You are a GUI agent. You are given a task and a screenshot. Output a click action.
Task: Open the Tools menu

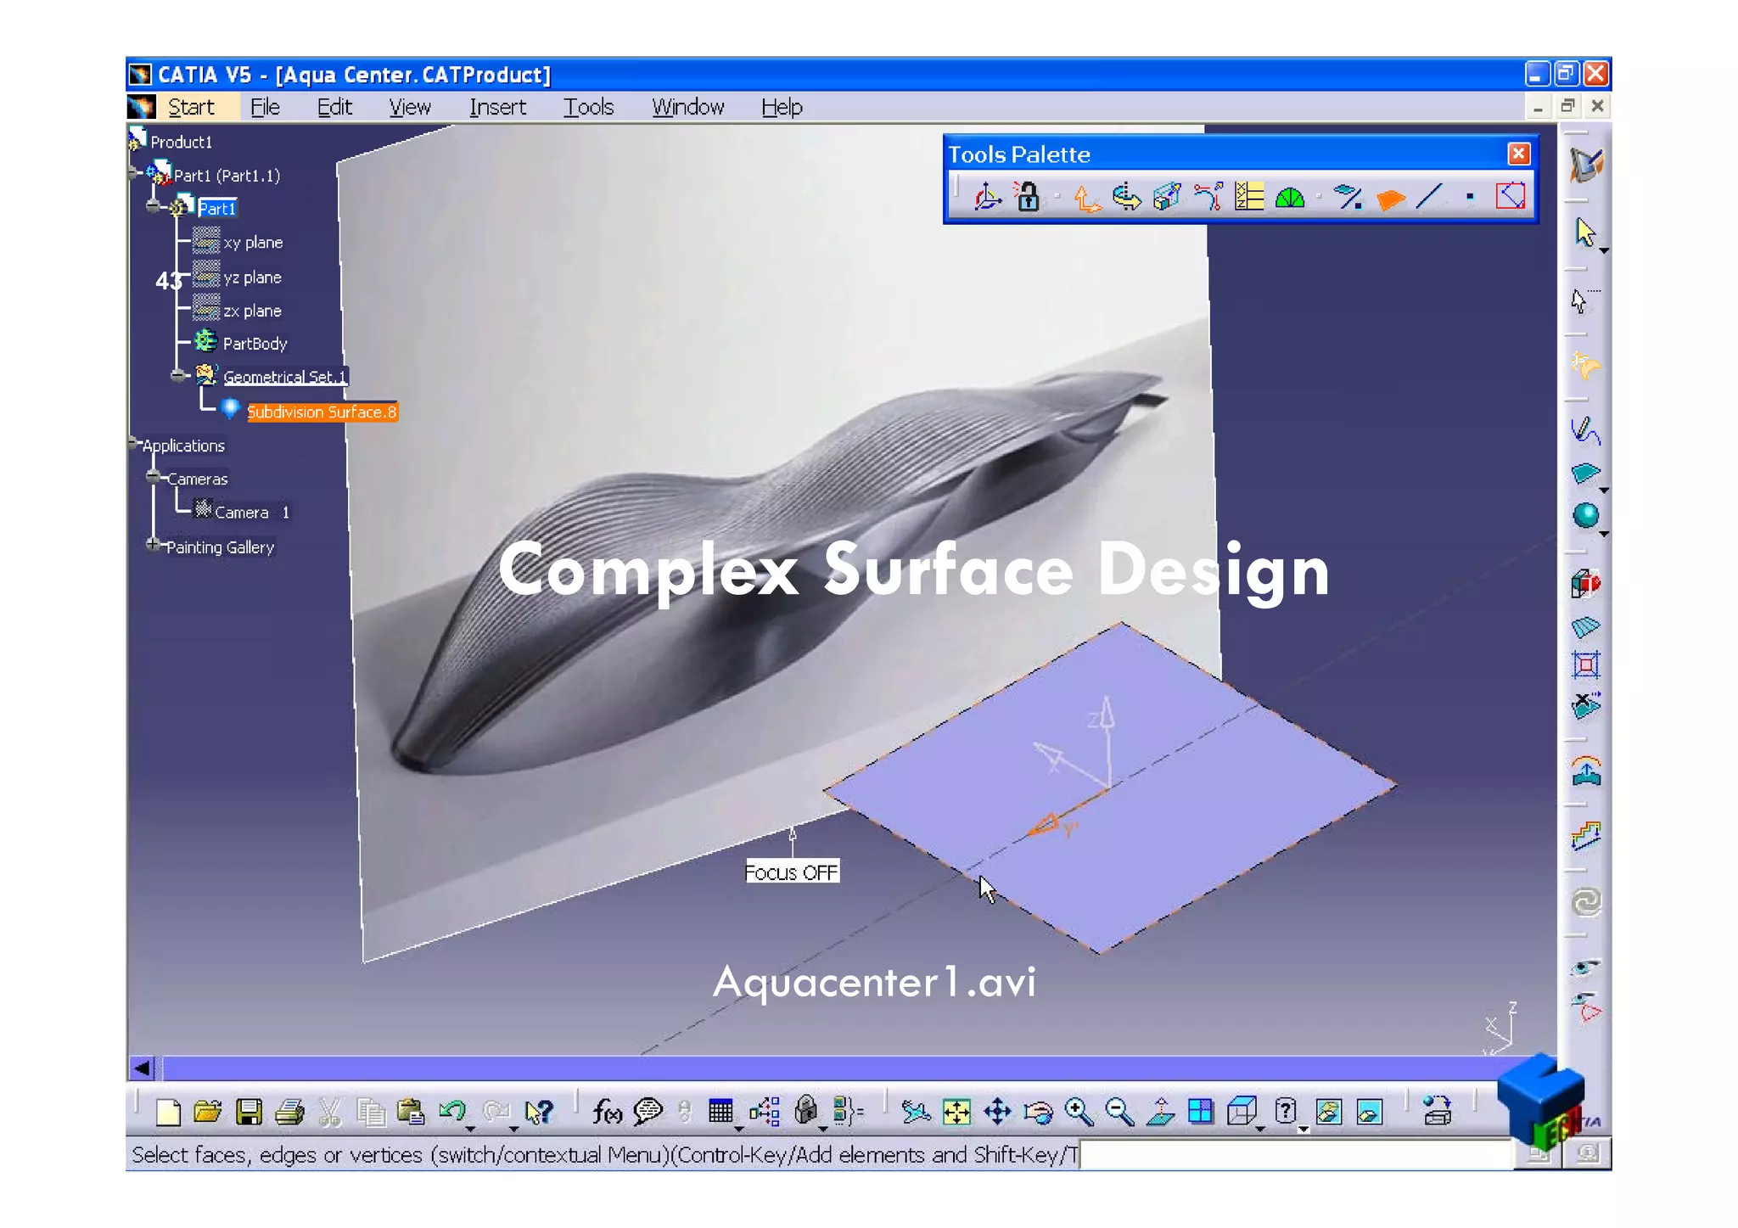click(588, 107)
